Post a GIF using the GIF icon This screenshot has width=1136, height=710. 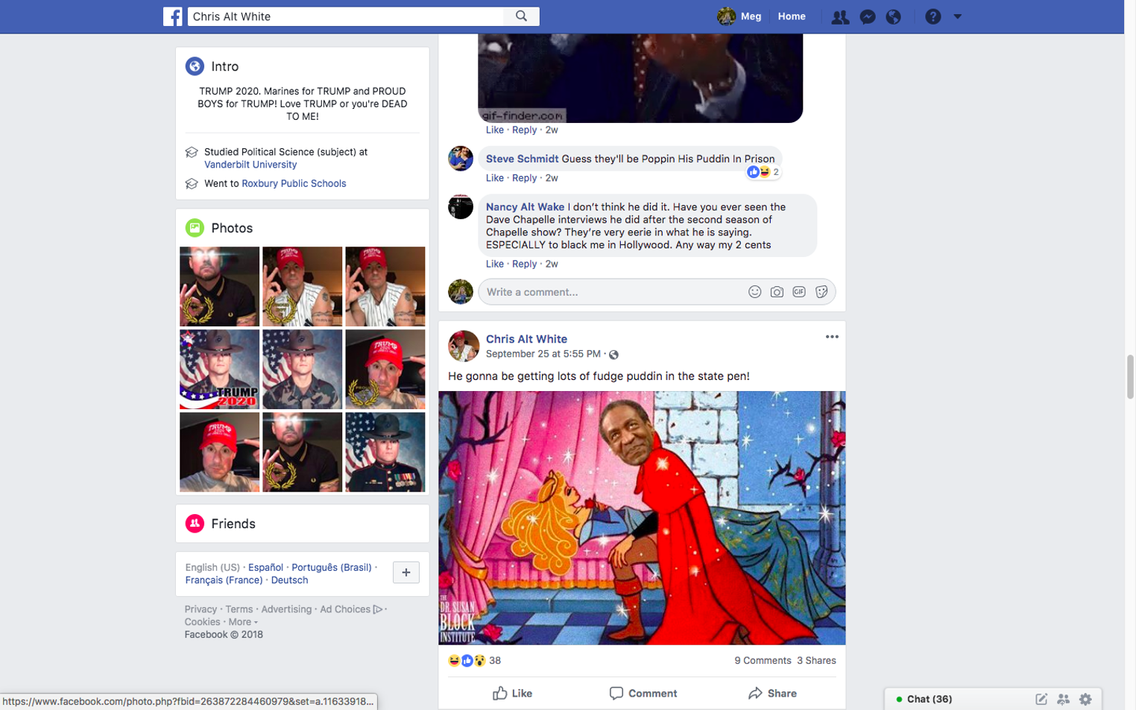coord(799,292)
